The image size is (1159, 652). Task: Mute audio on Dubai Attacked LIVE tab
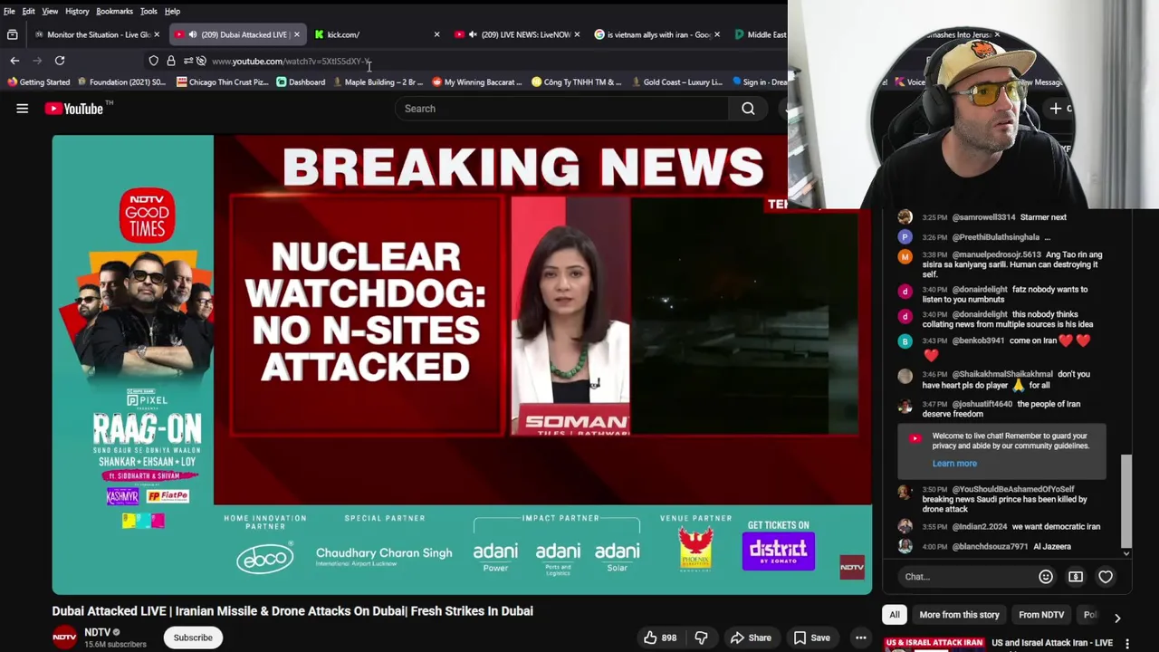(x=192, y=34)
